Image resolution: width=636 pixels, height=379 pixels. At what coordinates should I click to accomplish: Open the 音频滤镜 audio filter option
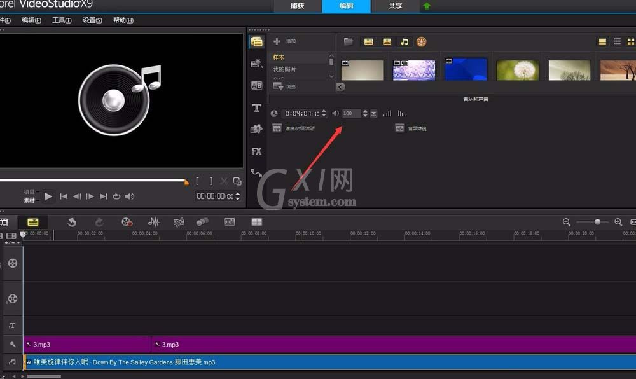click(410, 128)
